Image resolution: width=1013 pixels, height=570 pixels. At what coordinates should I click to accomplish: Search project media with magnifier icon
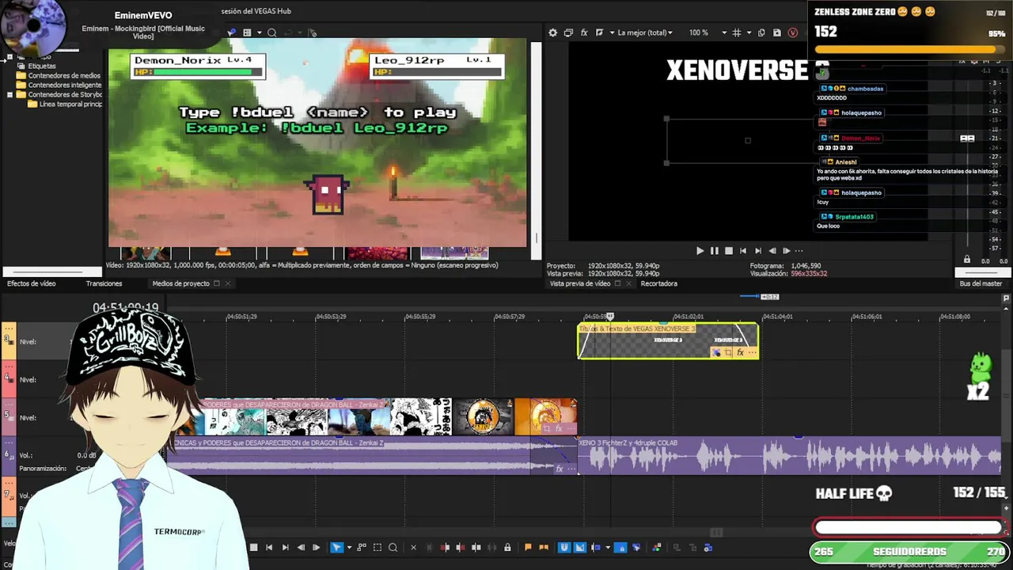coord(271,32)
